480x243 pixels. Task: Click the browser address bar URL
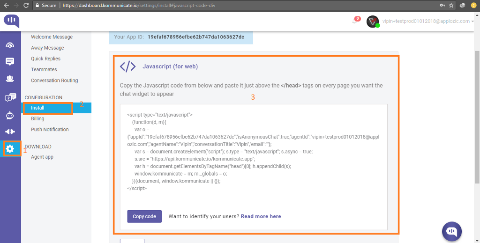pos(139,5)
